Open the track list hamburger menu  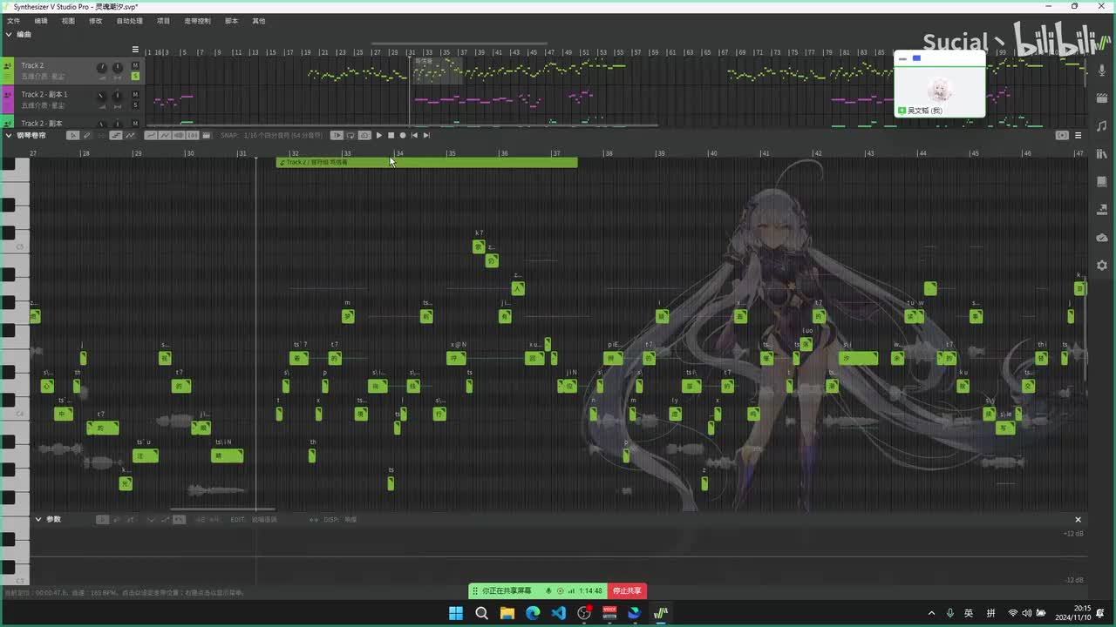tap(135, 50)
